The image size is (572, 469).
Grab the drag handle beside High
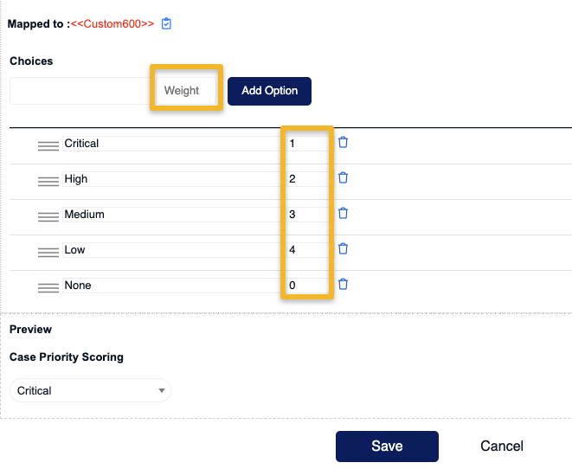coord(48,181)
